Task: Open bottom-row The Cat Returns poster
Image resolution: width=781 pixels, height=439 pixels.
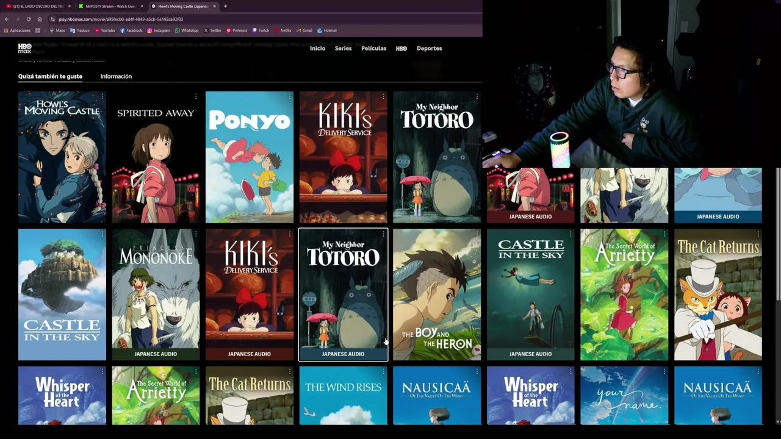Action: pos(249,396)
